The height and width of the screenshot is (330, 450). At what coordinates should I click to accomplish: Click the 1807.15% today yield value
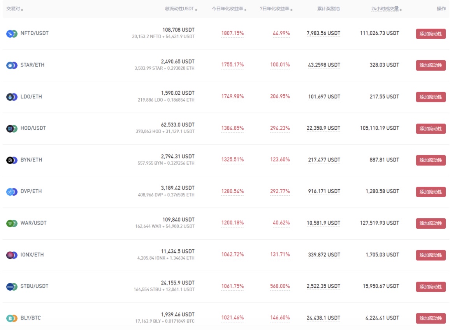point(232,33)
